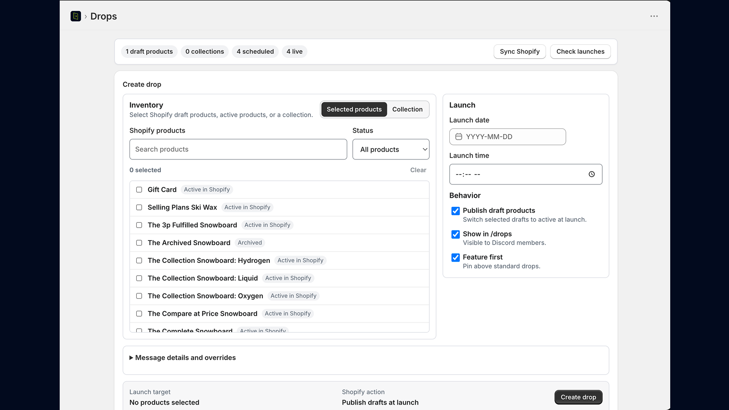
Task: Open the three-dot more options menu
Action: [x=654, y=16]
